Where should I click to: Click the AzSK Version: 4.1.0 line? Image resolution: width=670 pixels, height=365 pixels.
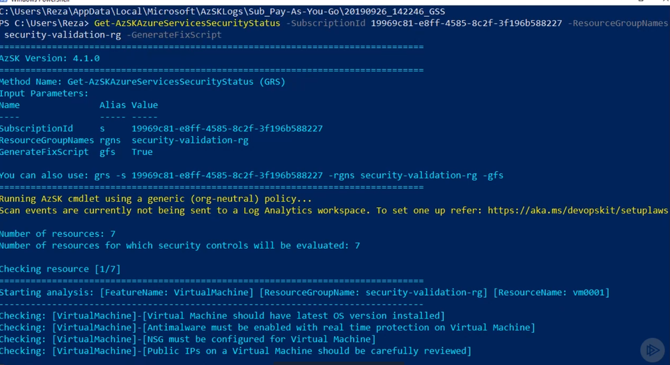pos(50,58)
